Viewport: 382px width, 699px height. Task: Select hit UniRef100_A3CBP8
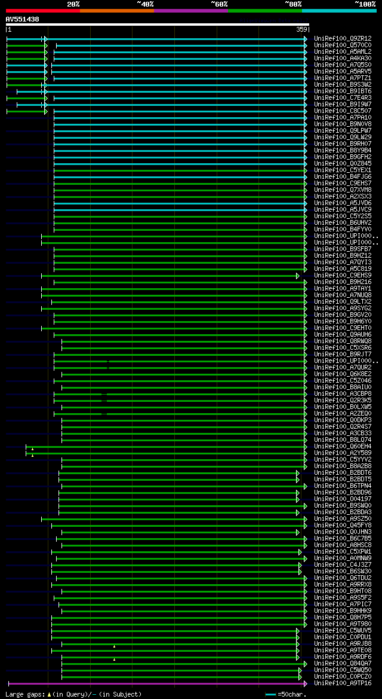[x=343, y=393]
